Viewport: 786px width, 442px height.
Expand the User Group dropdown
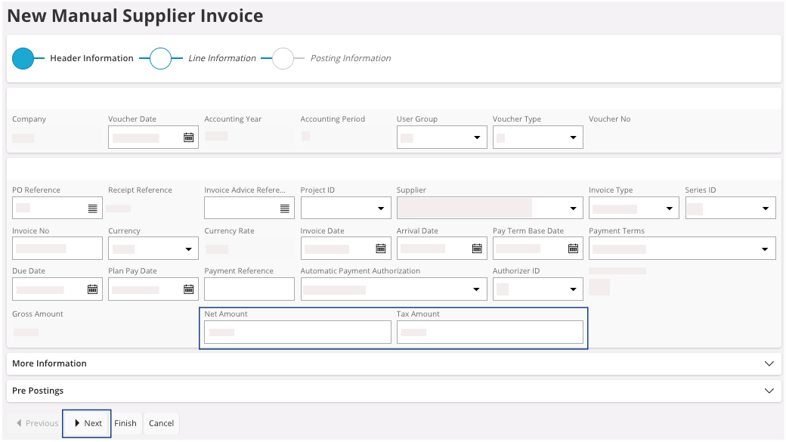(x=477, y=138)
